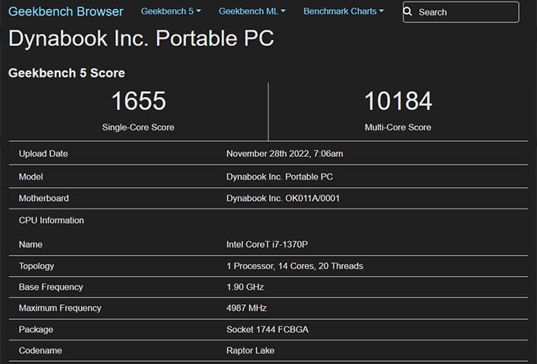Expand the Geekbench 5 dropdown menu
The height and width of the screenshot is (364, 537).
click(171, 11)
